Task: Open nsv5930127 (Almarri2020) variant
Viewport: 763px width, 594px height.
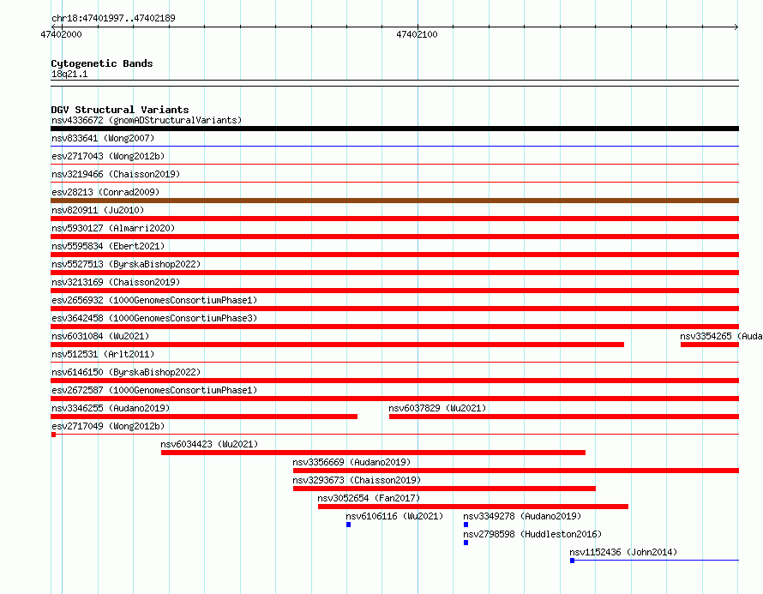Action: (x=113, y=228)
